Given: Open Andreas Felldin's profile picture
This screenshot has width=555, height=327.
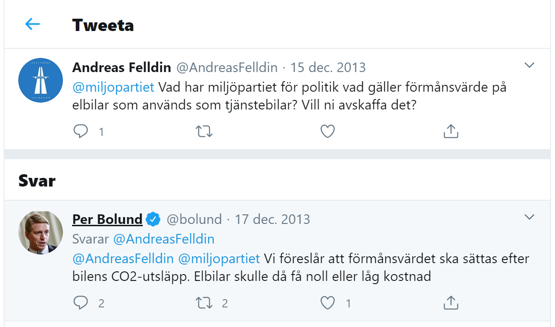Looking at the screenshot, I should pyautogui.click(x=41, y=80).
